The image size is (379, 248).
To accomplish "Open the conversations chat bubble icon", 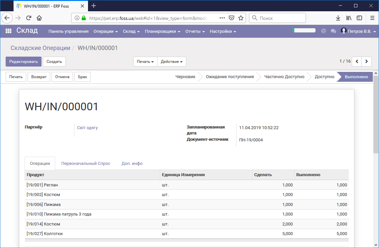I will (x=333, y=31).
